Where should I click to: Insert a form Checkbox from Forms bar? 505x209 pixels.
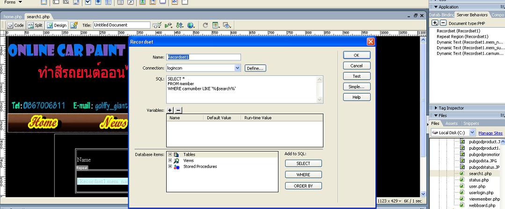point(88,2)
